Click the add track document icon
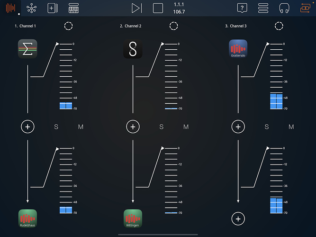The width and height of the screenshot is (316, 237). [53, 8]
